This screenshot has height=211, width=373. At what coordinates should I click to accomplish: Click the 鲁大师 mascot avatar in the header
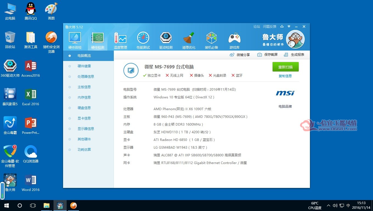(x=295, y=39)
